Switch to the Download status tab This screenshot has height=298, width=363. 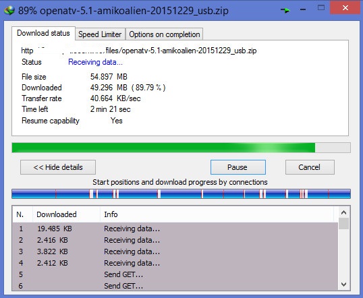pos(43,33)
